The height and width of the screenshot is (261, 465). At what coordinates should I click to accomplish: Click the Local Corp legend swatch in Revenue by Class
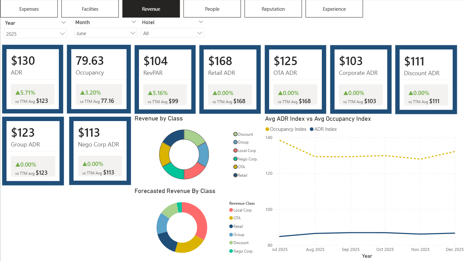tap(235, 151)
